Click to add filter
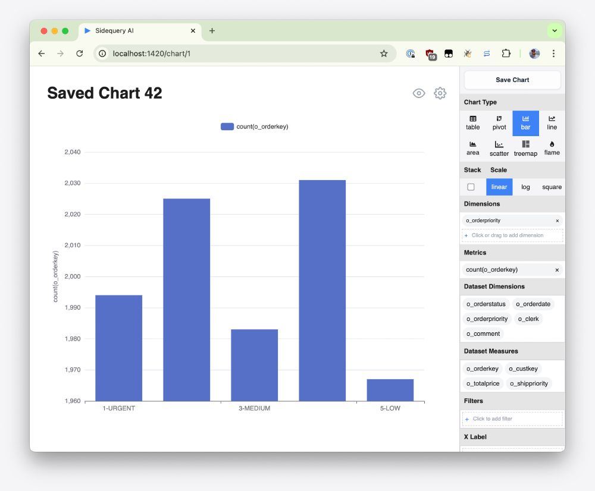The image size is (595, 491). point(512,419)
